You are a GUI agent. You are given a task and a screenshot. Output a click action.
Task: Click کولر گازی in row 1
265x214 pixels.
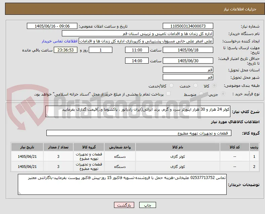178,156
